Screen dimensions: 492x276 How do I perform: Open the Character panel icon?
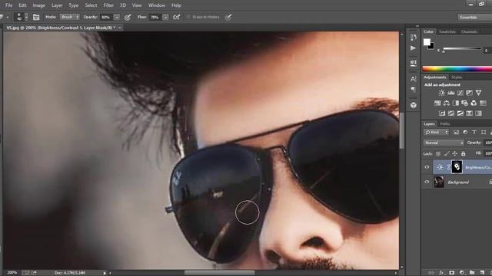click(x=414, y=79)
